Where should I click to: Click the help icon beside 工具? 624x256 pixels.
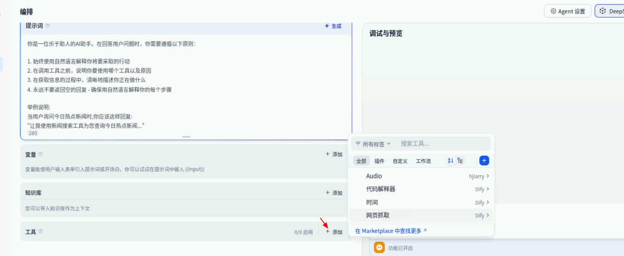click(41, 232)
